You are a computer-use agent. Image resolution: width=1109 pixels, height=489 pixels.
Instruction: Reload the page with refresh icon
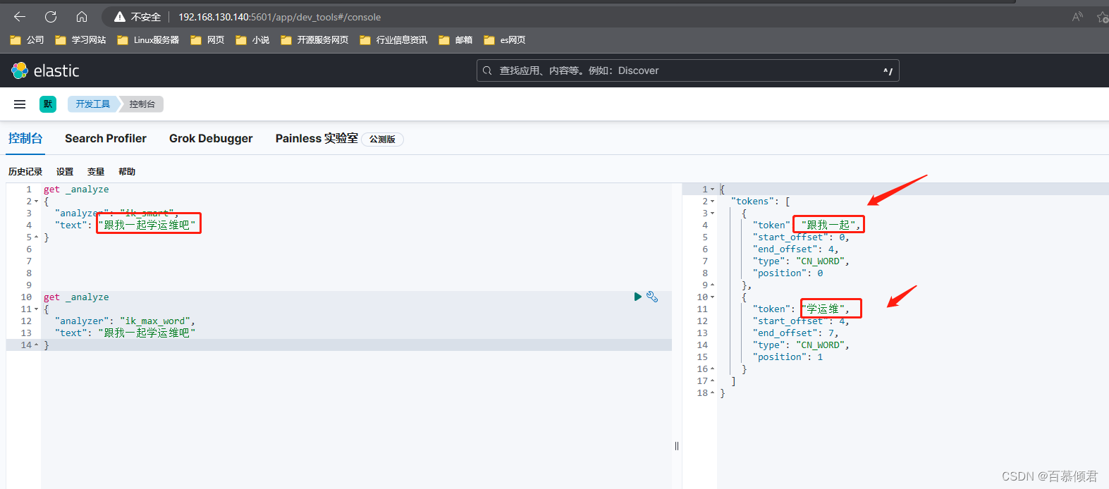[51, 16]
